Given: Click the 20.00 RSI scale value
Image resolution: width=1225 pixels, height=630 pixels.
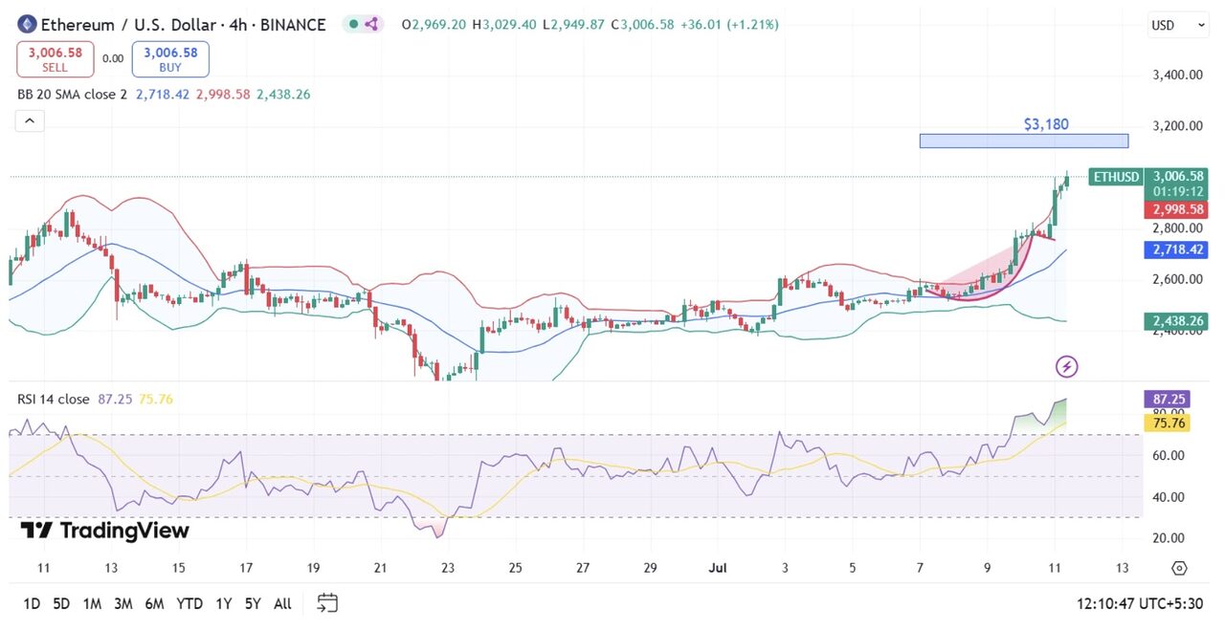Looking at the screenshot, I should [1170, 537].
